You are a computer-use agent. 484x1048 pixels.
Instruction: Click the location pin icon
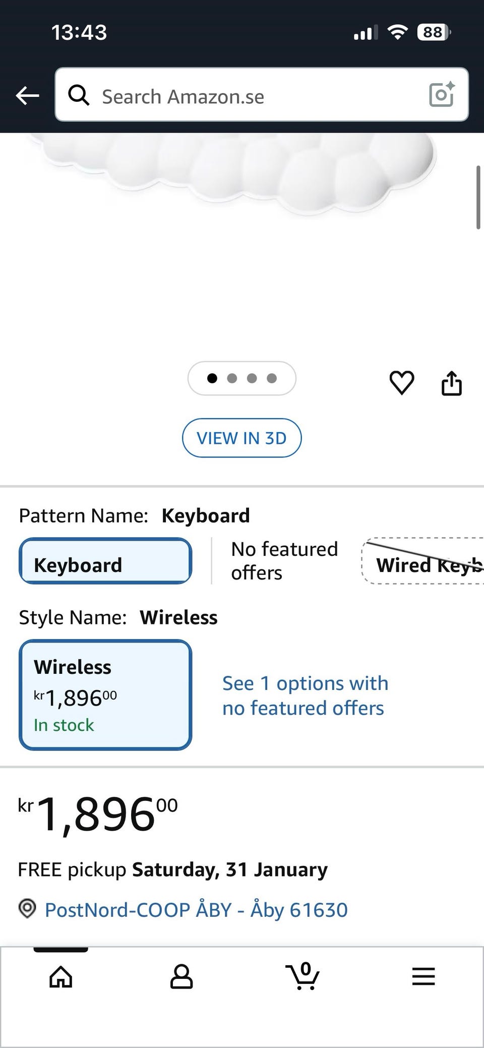click(27, 909)
